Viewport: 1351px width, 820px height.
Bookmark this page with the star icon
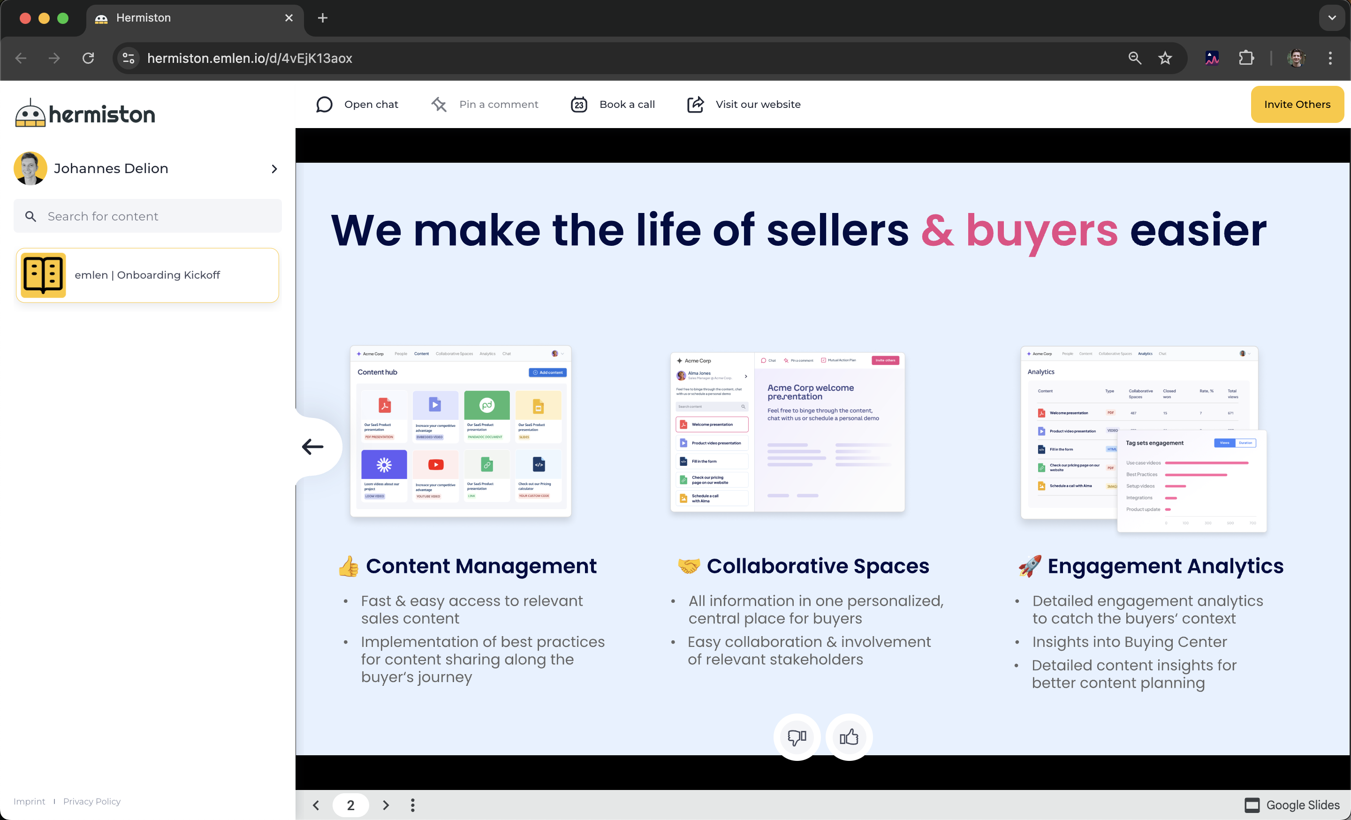click(1165, 58)
